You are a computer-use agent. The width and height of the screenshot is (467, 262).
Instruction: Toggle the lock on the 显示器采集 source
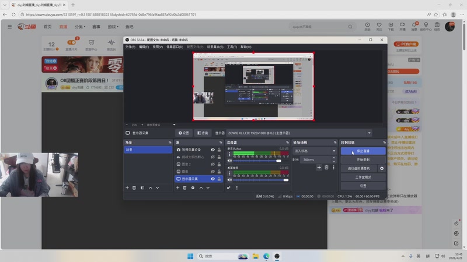click(219, 179)
